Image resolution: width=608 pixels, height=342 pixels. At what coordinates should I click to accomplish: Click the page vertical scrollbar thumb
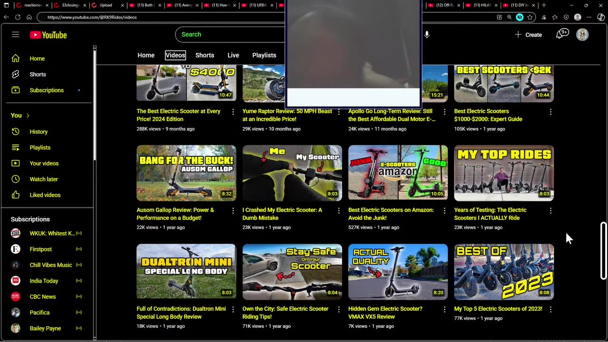pos(604,250)
